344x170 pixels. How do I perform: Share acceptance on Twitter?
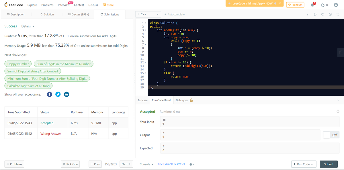[x=58, y=94]
